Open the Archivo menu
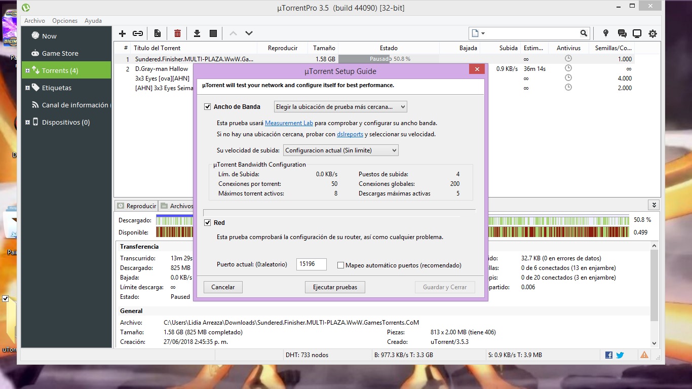Image resolution: width=692 pixels, height=389 pixels. (x=35, y=21)
